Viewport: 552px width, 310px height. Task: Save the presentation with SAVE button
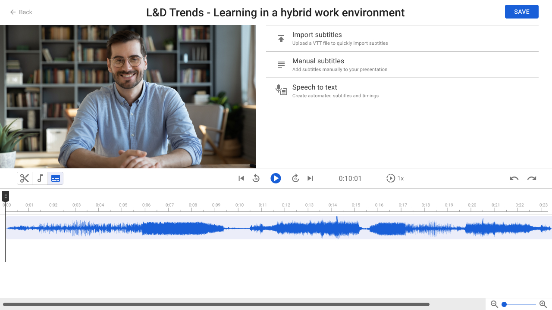(x=522, y=12)
